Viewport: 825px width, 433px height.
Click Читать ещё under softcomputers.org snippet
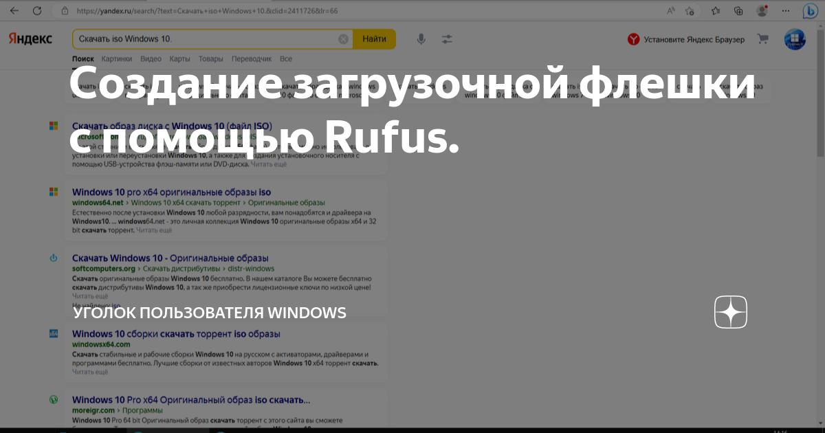(90, 296)
